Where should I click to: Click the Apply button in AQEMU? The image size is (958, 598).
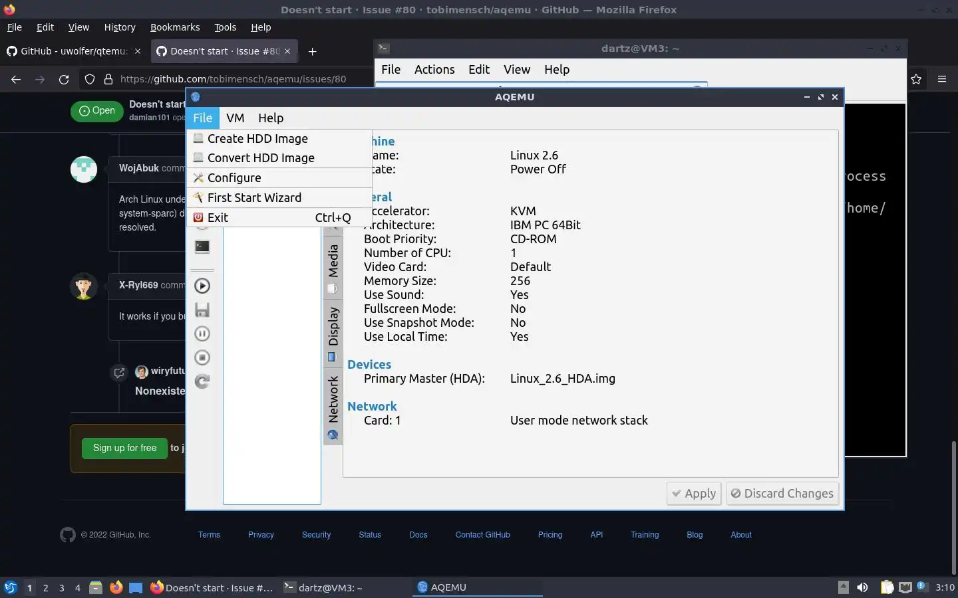[x=694, y=494]
